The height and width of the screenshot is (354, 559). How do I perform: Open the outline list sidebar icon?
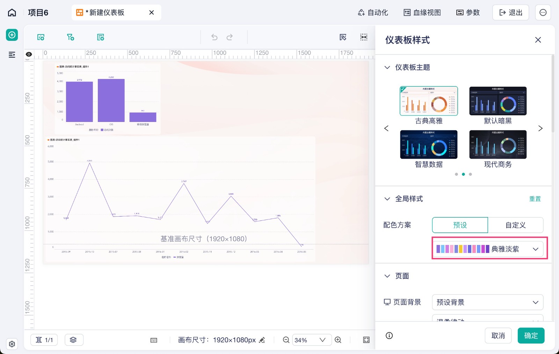(x=12, y=55)
